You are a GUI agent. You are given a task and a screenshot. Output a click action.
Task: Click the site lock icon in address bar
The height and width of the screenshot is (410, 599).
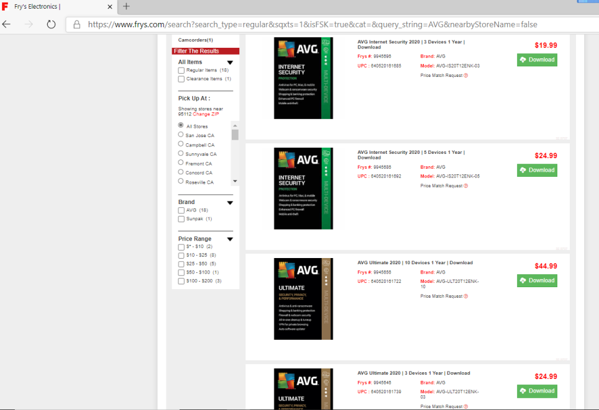77,24
